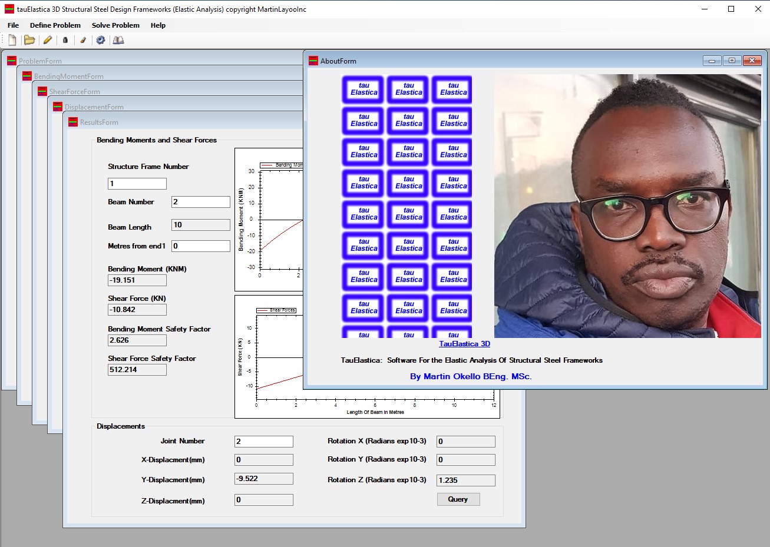
Task: Follow the TauElastica 3D link
Action: point(464,344)
